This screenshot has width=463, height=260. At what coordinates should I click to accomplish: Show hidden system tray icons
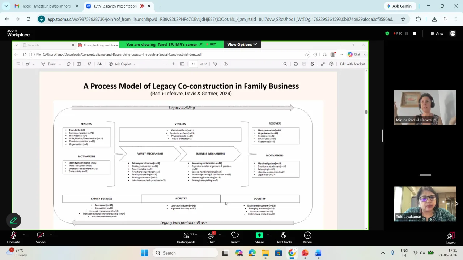click(x=383, y=253)
